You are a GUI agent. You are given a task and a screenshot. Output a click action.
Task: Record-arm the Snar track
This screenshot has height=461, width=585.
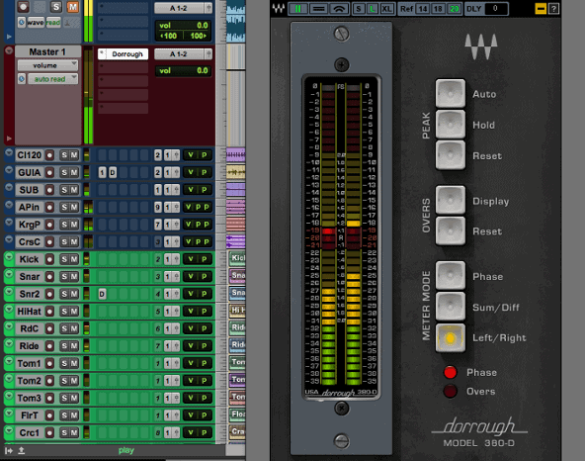pos(49,276)
